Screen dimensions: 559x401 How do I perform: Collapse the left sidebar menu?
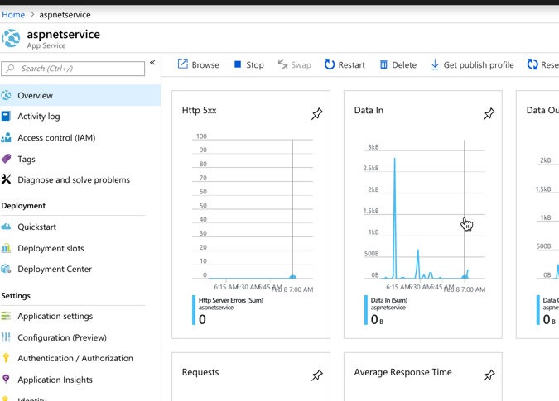pyautogui.click(x=152, y=63)
